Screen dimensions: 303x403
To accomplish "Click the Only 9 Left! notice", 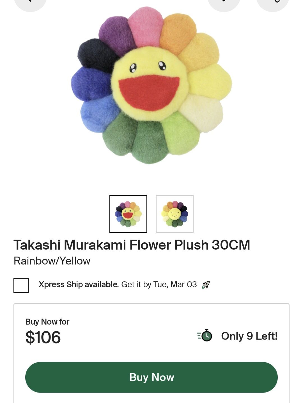I will [249, 336].
